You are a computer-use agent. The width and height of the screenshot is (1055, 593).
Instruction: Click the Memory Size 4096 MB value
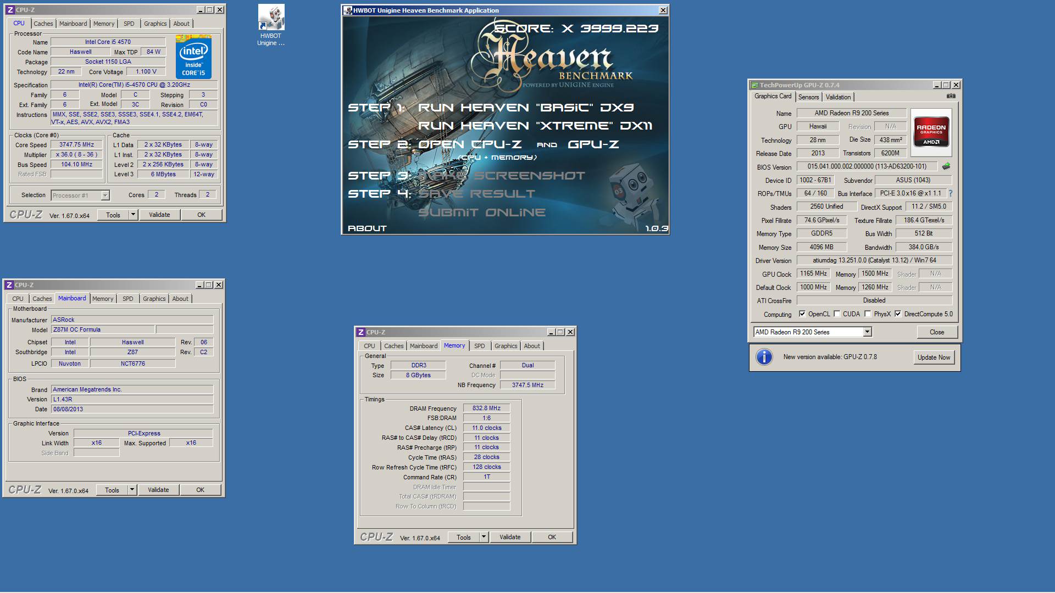(821, 247)
